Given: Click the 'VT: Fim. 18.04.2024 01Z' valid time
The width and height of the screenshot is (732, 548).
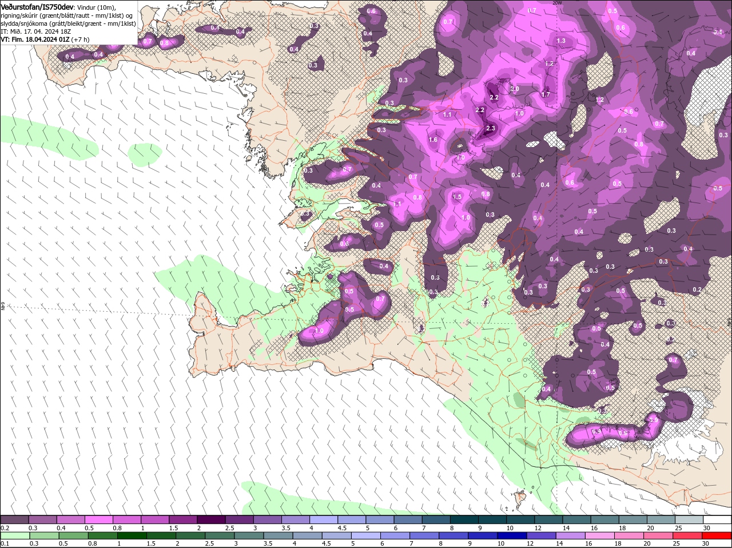Looking at the screenshot, I should [35, 40].
